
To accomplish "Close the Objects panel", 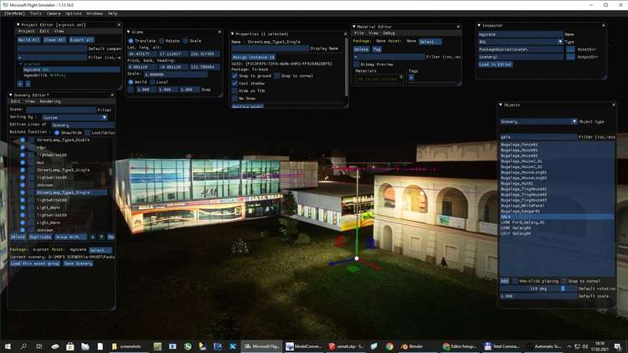I will point(614,105).
